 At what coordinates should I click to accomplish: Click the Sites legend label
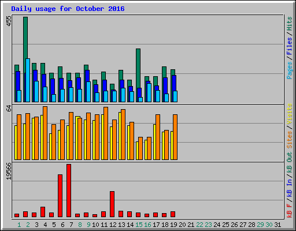289,140
